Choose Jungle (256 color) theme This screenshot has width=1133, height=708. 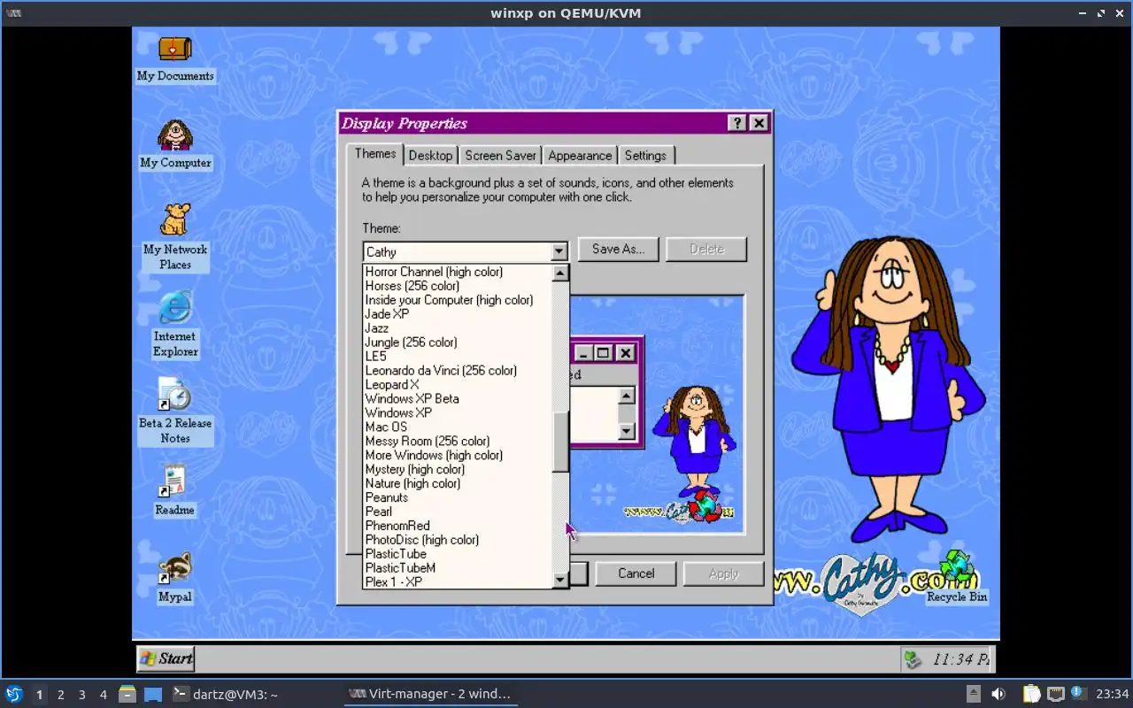[459, 342]
